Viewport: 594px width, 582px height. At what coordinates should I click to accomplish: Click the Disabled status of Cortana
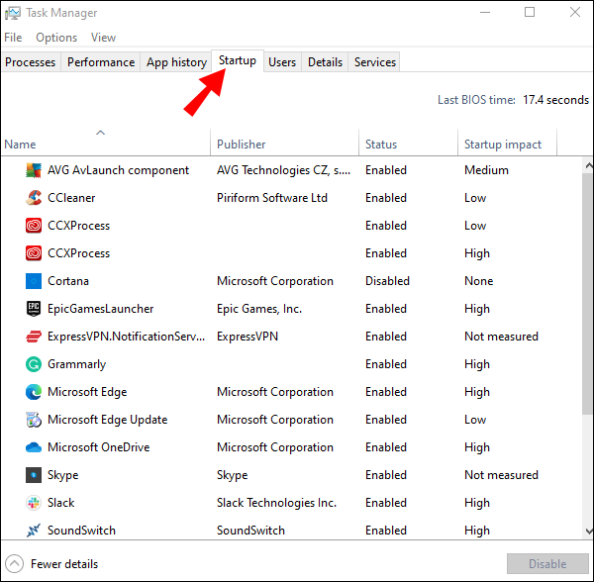click(387, 281)
